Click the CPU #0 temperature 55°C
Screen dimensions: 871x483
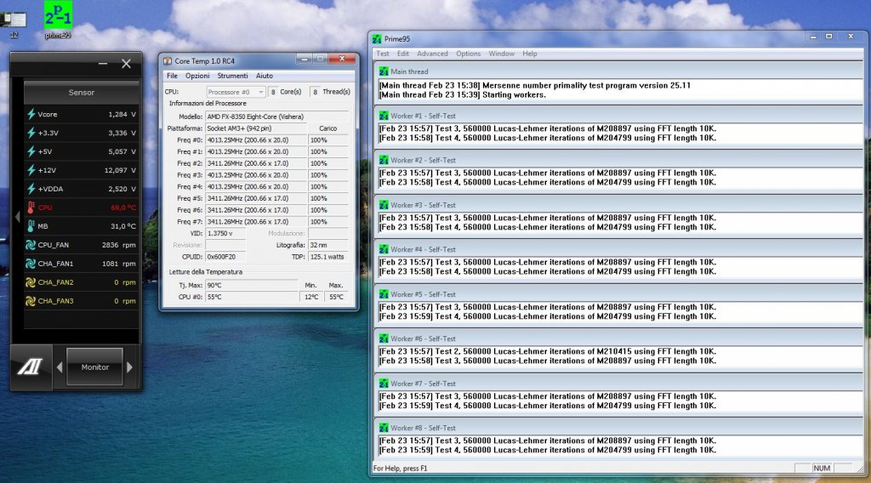tap(251, 297)
